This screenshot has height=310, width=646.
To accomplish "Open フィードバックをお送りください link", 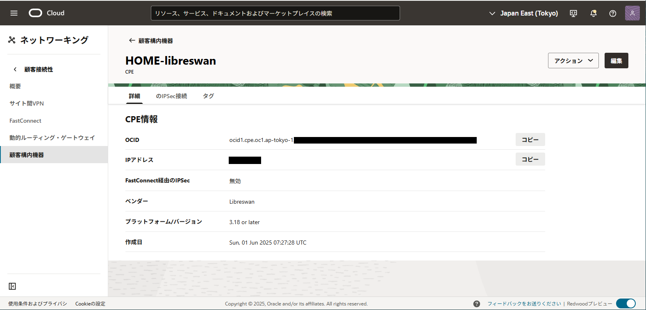I will [x=524, y=304].
